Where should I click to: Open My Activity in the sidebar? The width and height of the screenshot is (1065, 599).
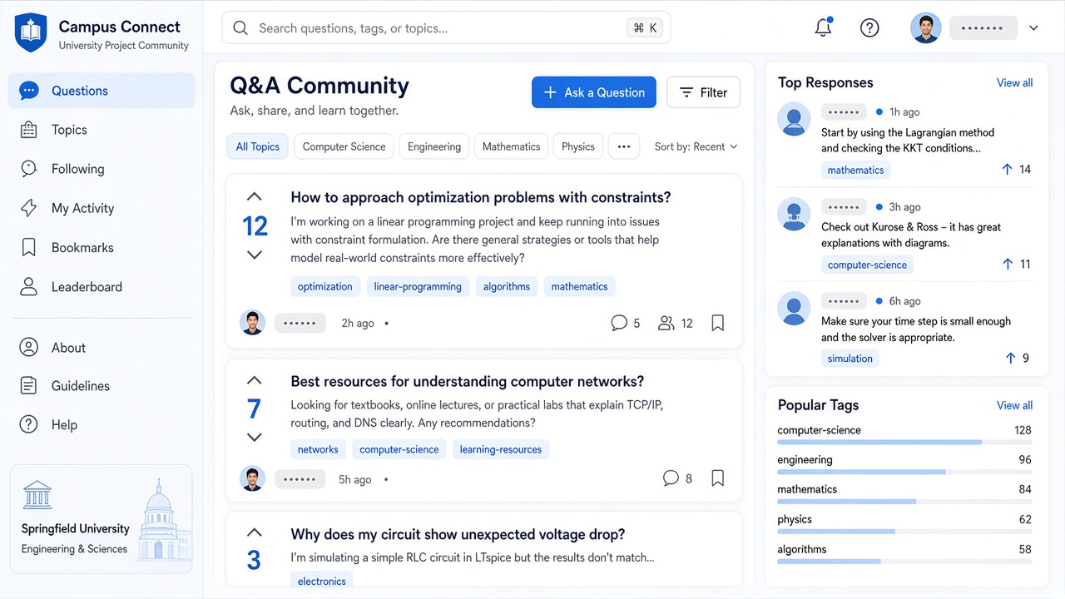point(102,208)
